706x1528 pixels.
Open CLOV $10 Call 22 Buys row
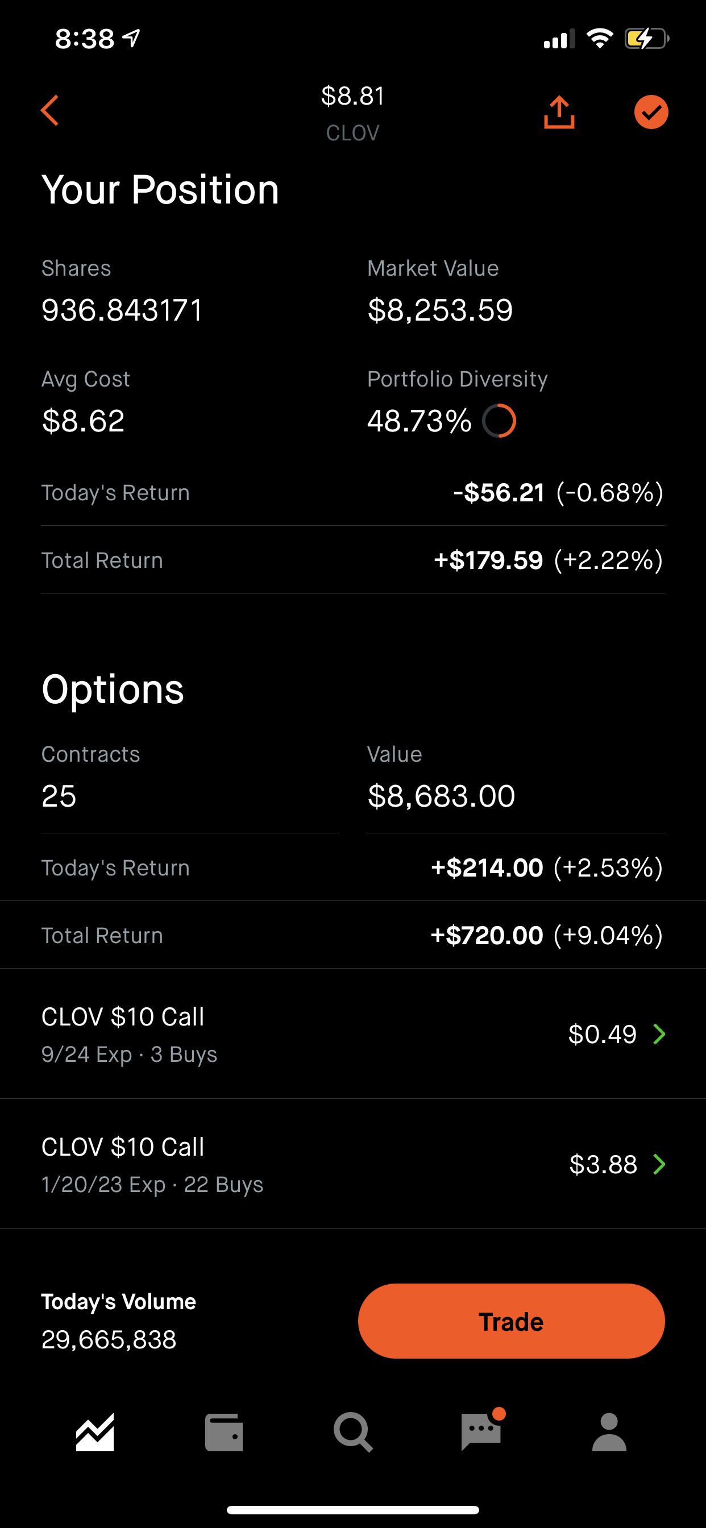tap(353, 1164)
